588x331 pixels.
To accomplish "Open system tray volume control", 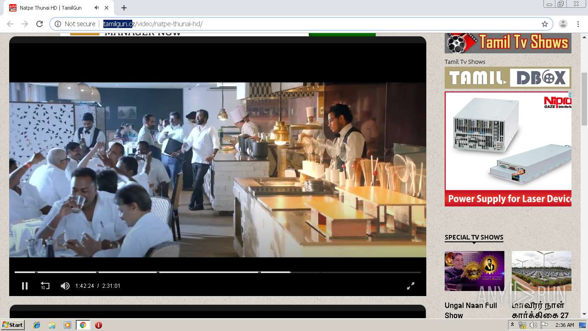I will coord(533,325).
